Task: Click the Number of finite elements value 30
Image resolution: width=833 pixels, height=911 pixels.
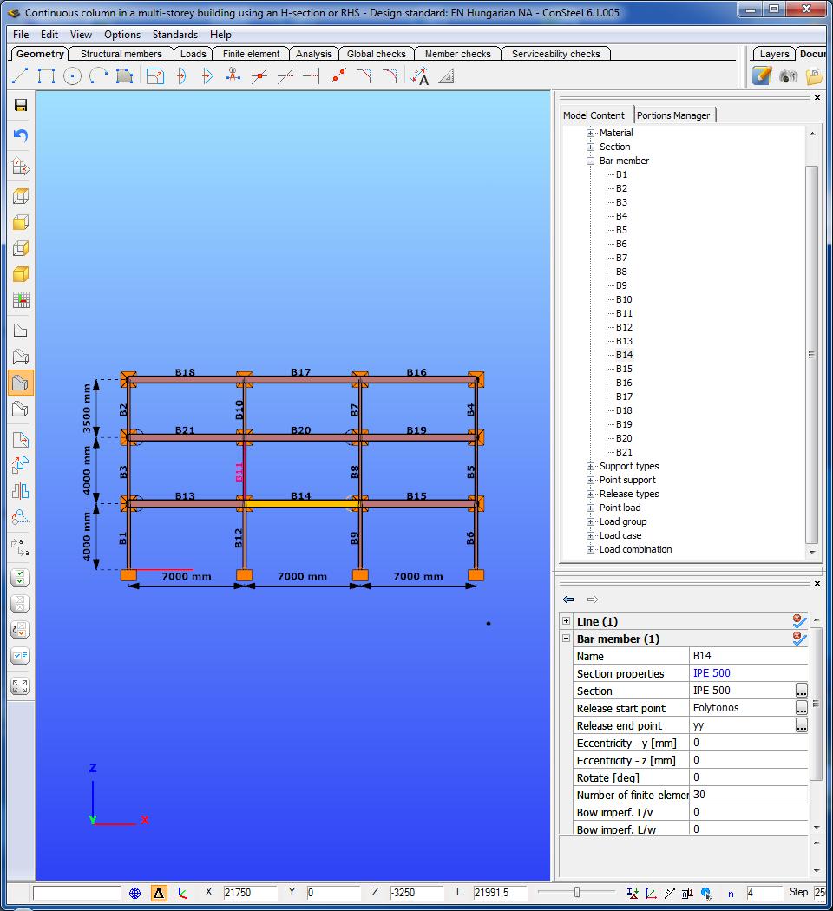Action: click(x=748, y=795)
